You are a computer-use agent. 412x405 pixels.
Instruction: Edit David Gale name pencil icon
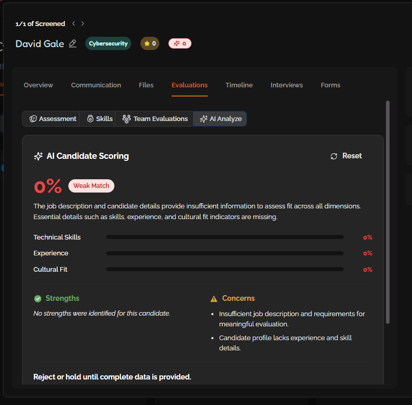(72, 43)
